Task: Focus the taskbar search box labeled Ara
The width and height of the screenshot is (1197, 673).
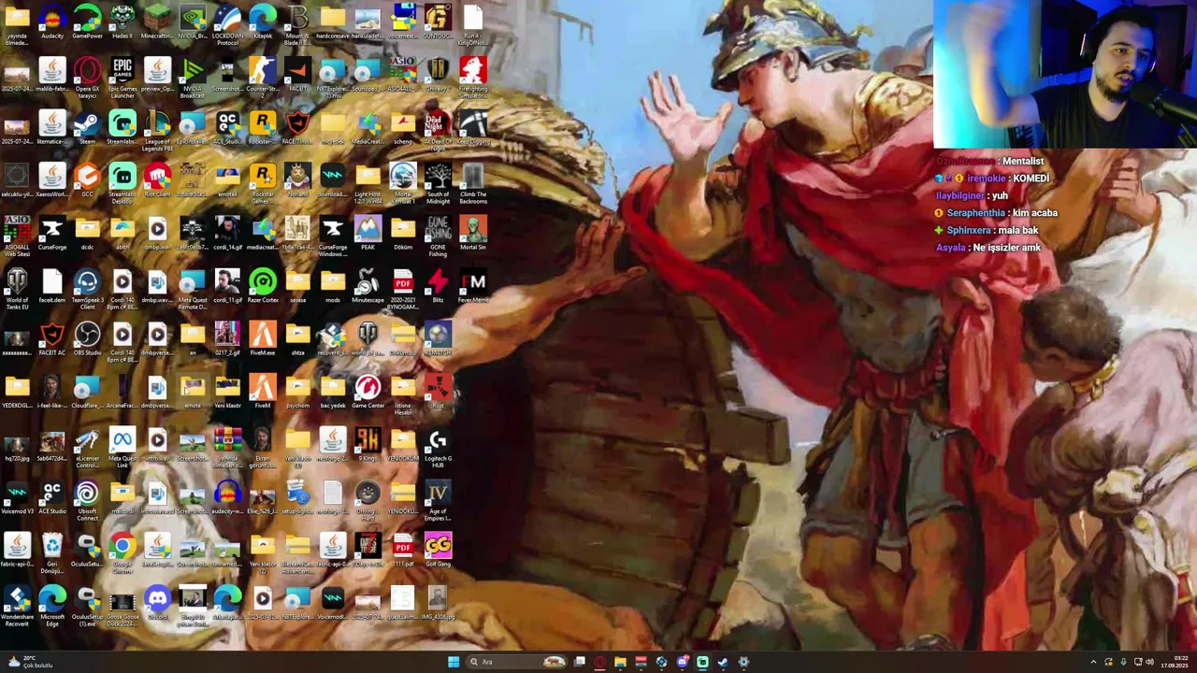Action: pyautogui.click(x=514, y=662)
